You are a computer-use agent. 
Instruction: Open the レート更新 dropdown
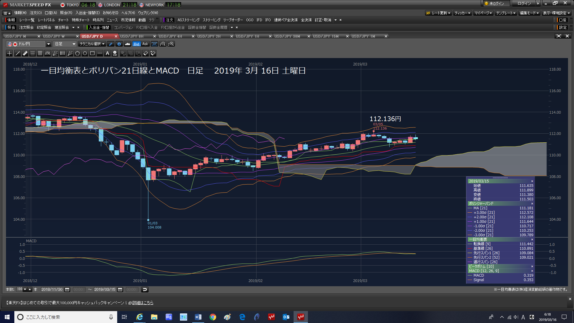point(438,13)
